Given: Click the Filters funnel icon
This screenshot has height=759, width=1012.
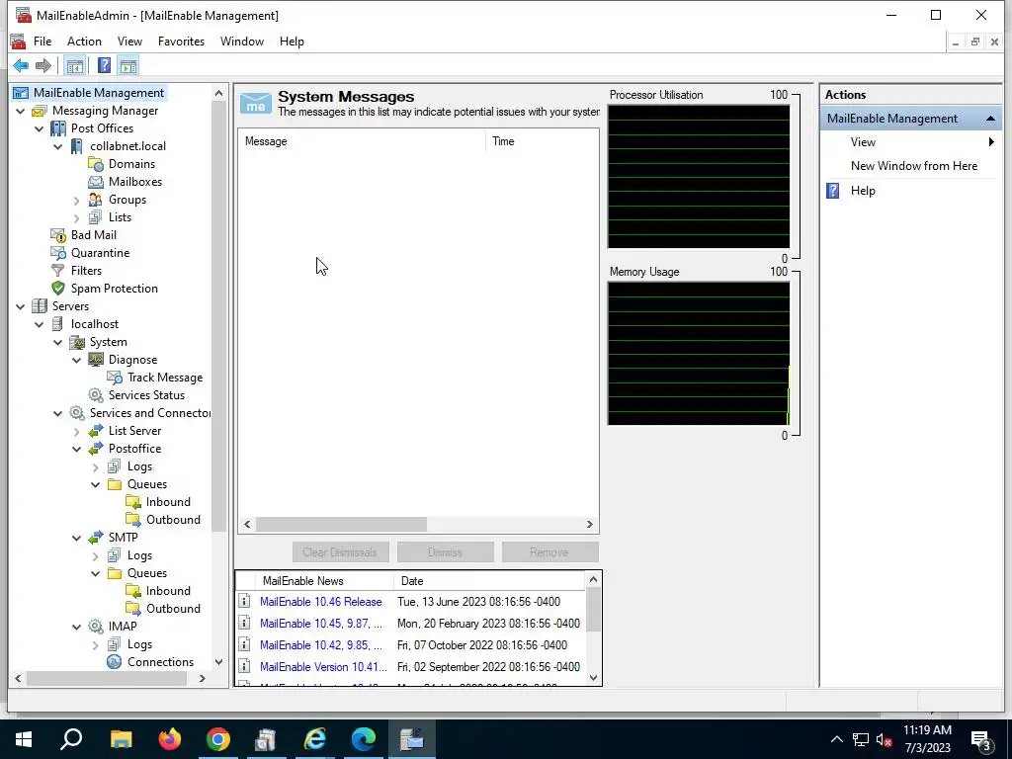Looking at the screenshot, I should (58, 271).
